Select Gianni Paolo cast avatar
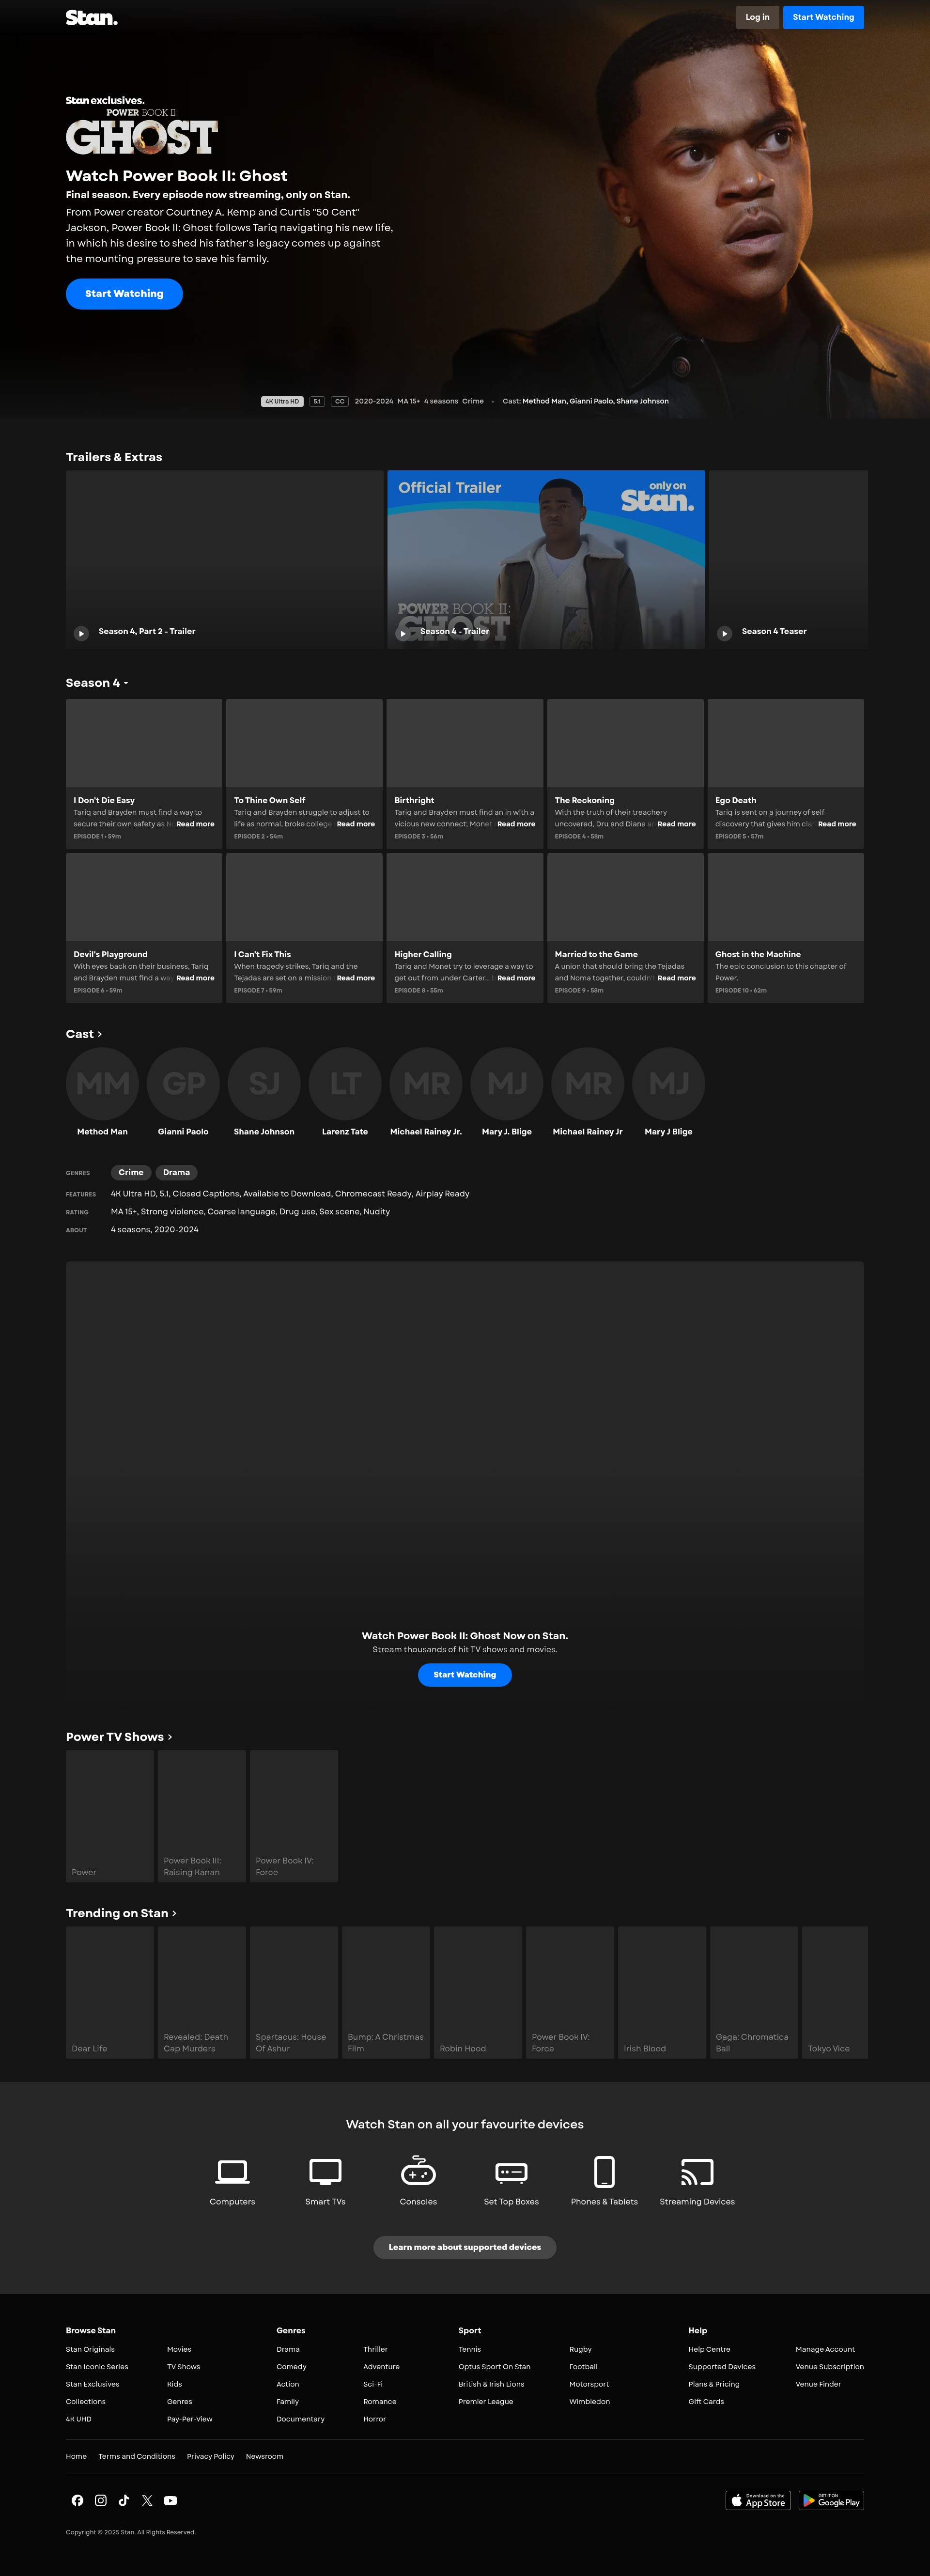 coord(183,1083)
